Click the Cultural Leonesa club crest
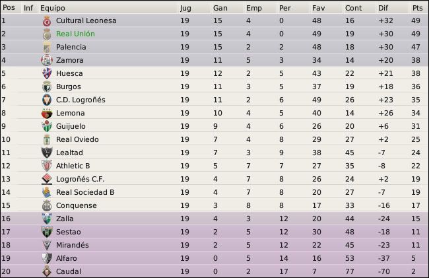 coord(47,20)
